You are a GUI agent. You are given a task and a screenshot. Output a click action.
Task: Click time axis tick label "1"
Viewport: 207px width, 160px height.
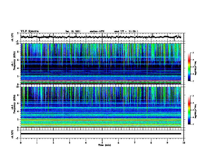(x=37, y=143)
